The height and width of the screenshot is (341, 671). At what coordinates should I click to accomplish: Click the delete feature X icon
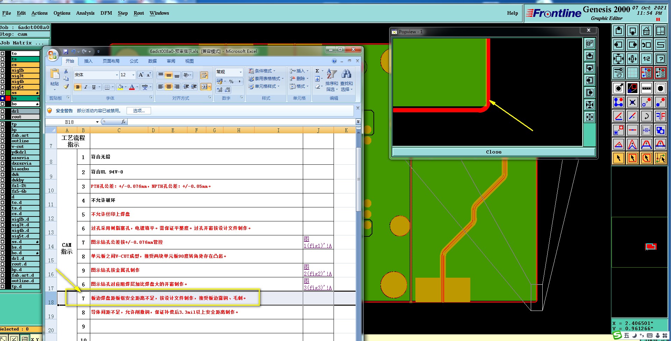(633, 102)
